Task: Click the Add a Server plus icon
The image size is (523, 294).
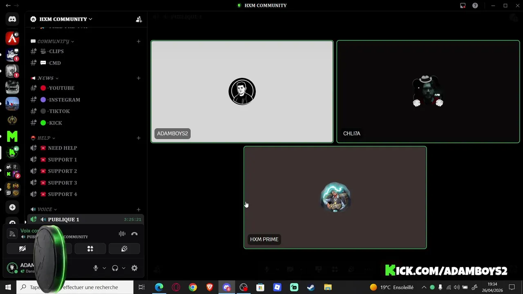Action: pyautogui.click(x=12, y=207)
